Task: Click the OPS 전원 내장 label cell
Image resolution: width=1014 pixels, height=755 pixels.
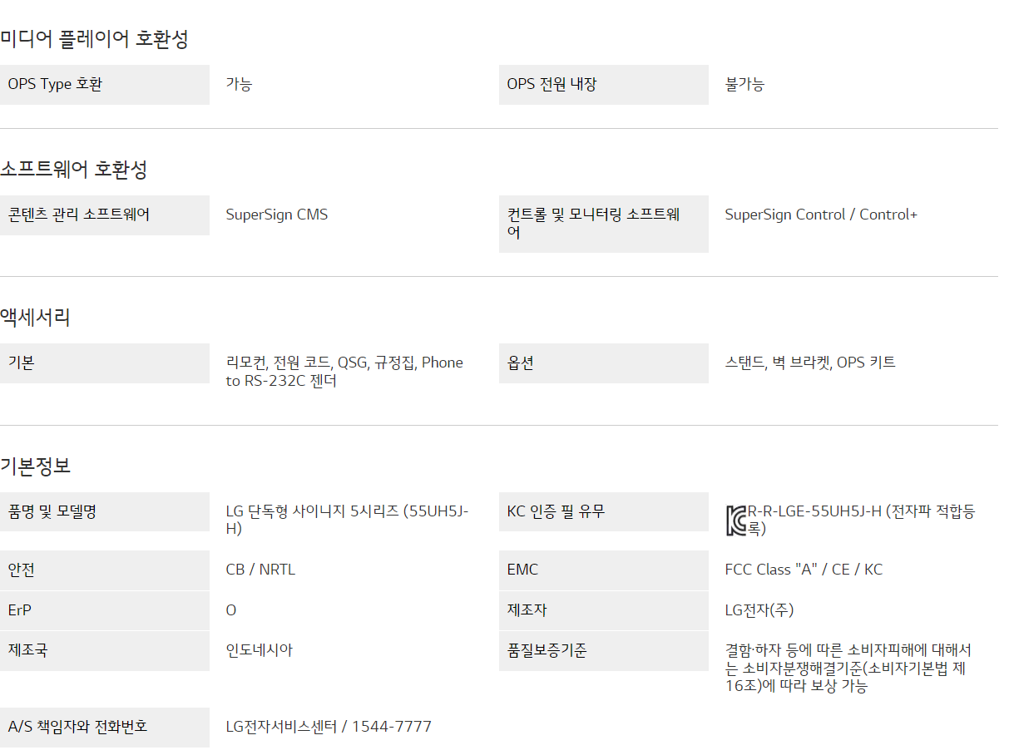Action: click(603, 85)
